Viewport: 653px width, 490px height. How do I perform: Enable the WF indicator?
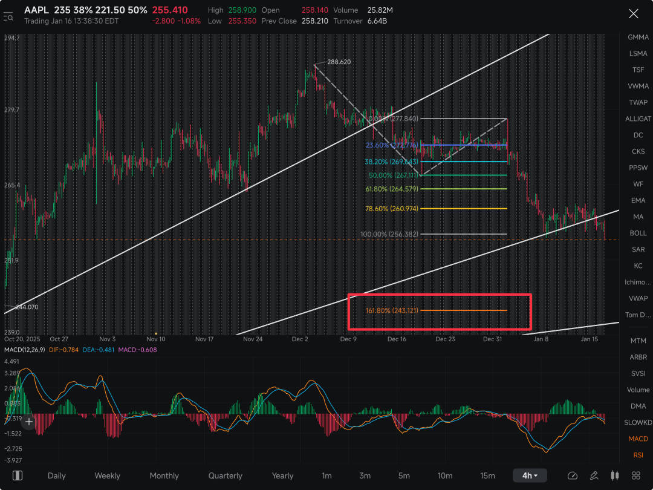638,184
